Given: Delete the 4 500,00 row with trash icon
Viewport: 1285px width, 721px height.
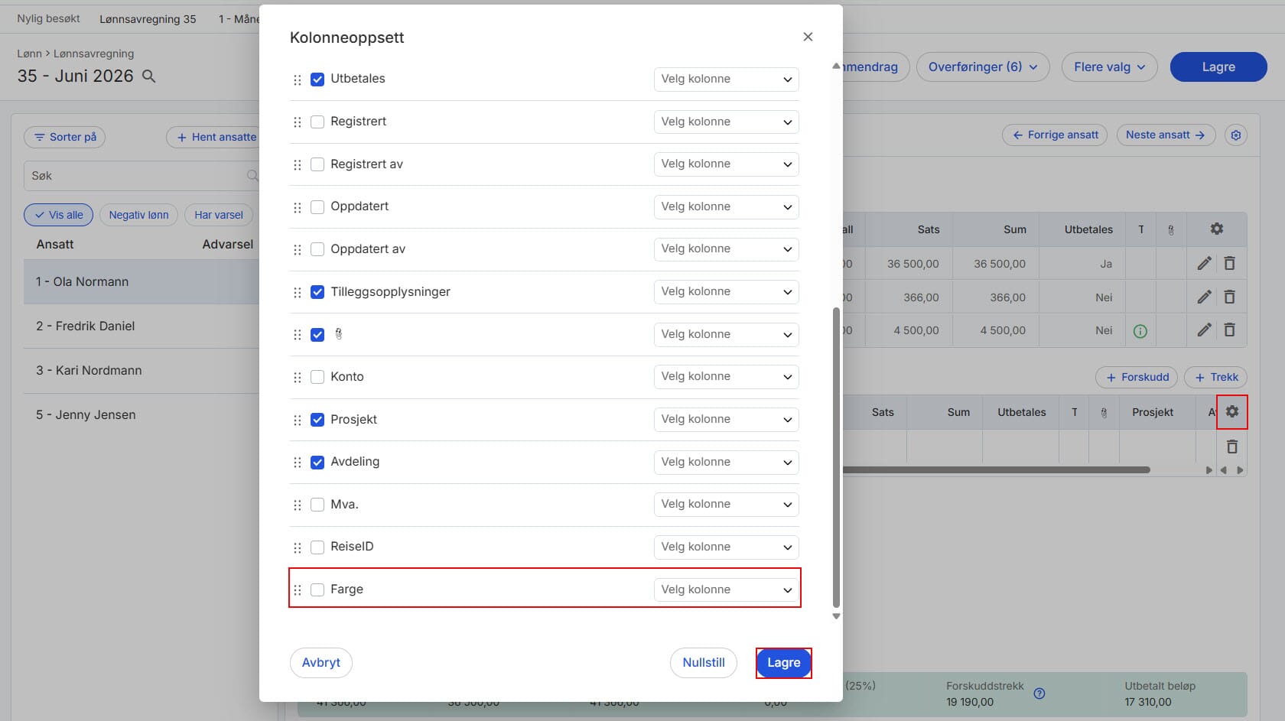Looking at the screenshot, I should 1230,330.
